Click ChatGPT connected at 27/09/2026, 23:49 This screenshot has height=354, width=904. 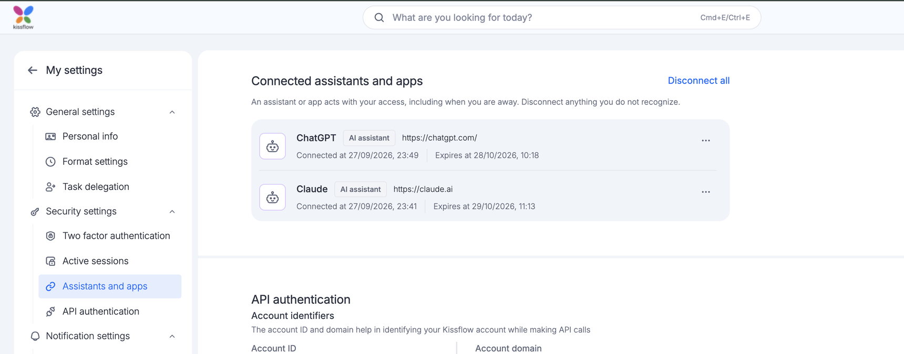(x=357, y=155)
